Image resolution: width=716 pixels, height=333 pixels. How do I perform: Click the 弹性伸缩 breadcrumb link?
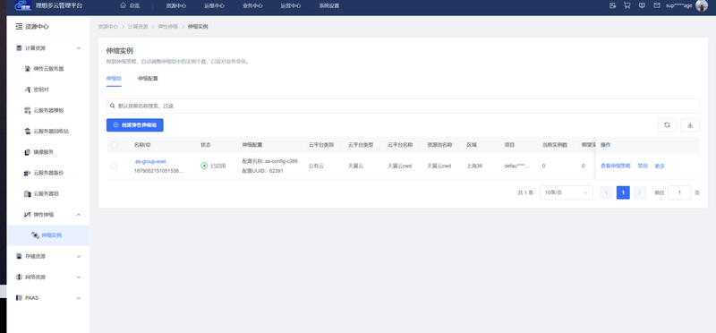(x=168, y=27)
